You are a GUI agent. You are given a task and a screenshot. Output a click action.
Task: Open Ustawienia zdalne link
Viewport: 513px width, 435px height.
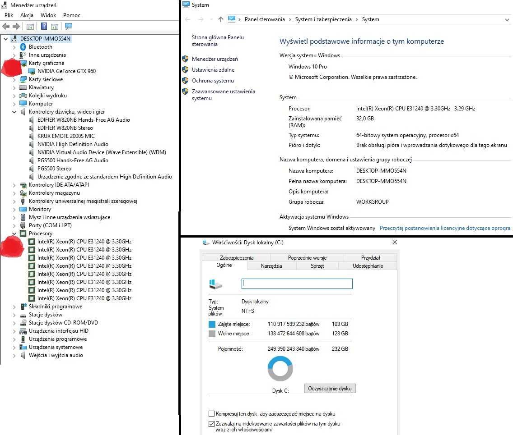pyautogui.click(x=213, y=69)
